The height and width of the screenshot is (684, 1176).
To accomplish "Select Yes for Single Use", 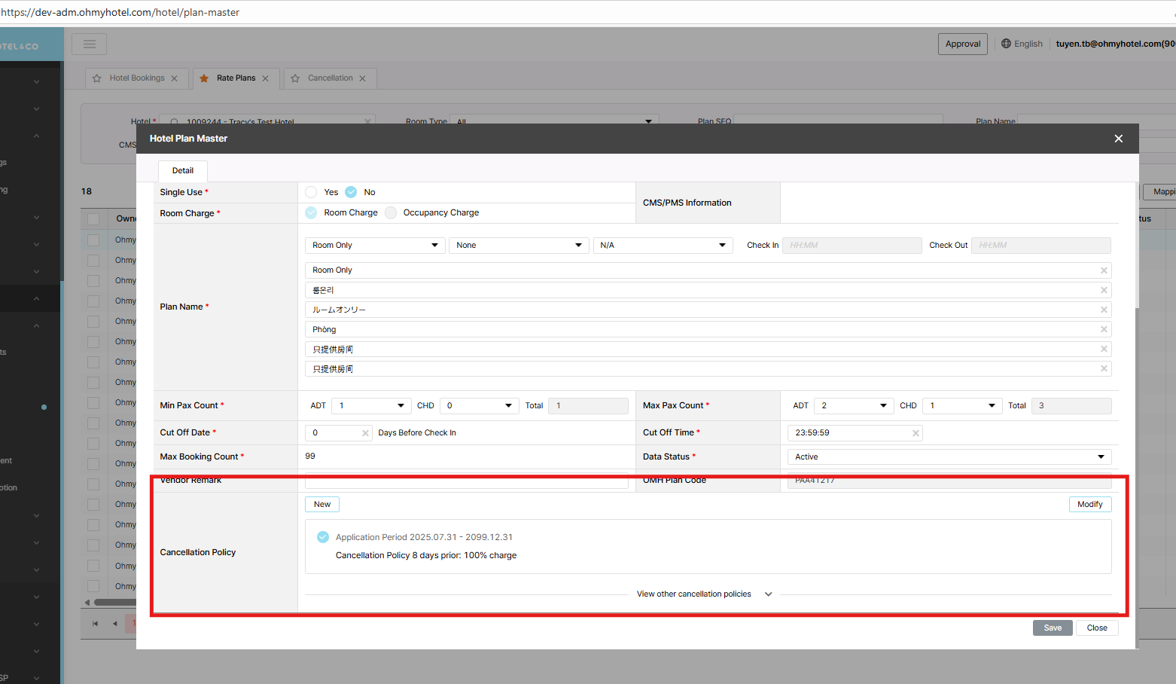I will pyautogui.click(x=312, y=192).
